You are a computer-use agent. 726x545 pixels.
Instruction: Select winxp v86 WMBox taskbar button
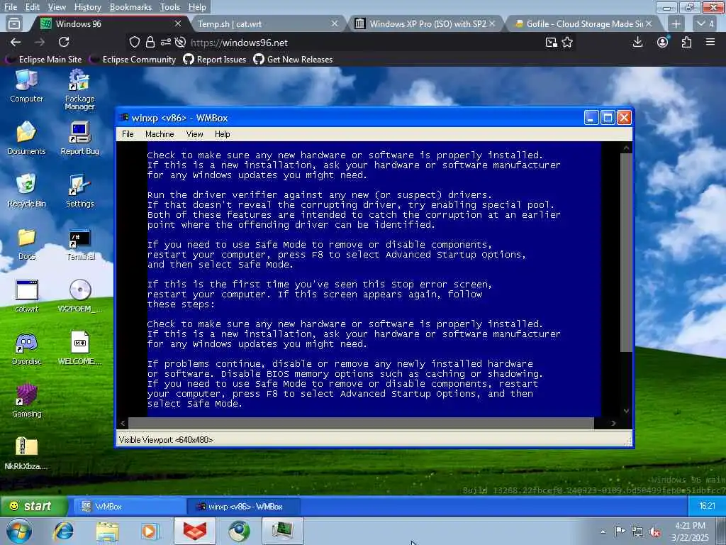[x=244, y=506]
